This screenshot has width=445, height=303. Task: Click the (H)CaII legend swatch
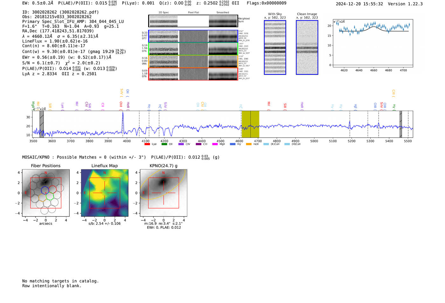coord(287,144)
